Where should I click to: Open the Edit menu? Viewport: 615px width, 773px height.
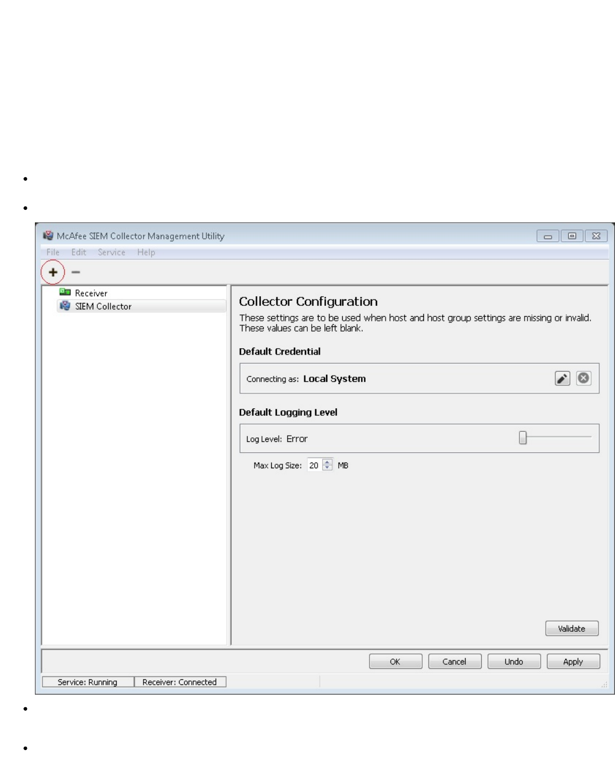coord(78,252)
